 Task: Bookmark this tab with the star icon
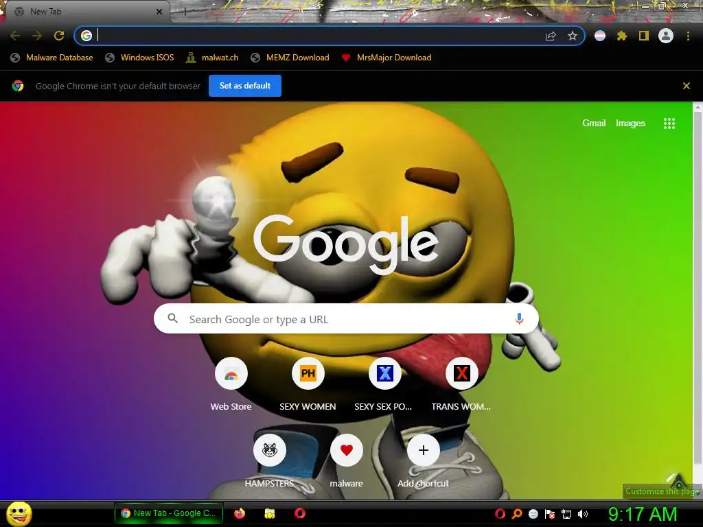(572, 36)
